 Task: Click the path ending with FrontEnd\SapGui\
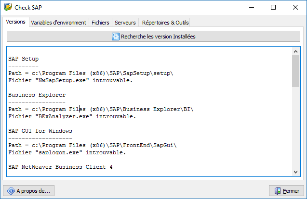[x=93, y=145]
